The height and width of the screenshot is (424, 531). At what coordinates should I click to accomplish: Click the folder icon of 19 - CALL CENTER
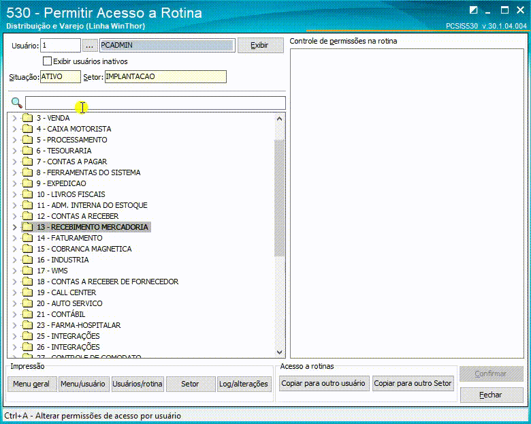[x=27, y=292]
